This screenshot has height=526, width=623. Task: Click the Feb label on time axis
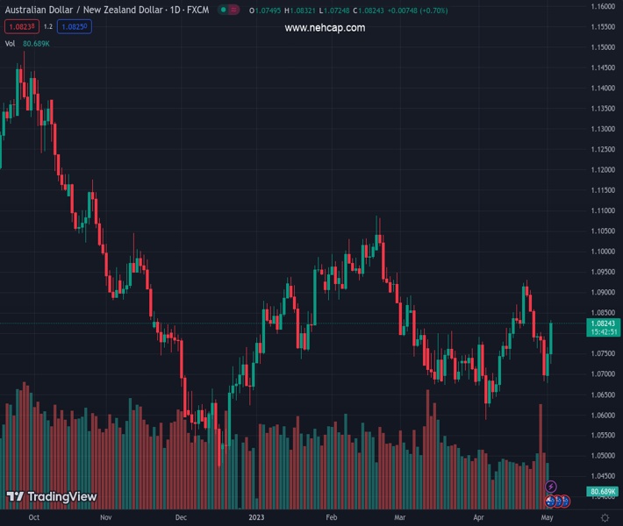point(332,517)
